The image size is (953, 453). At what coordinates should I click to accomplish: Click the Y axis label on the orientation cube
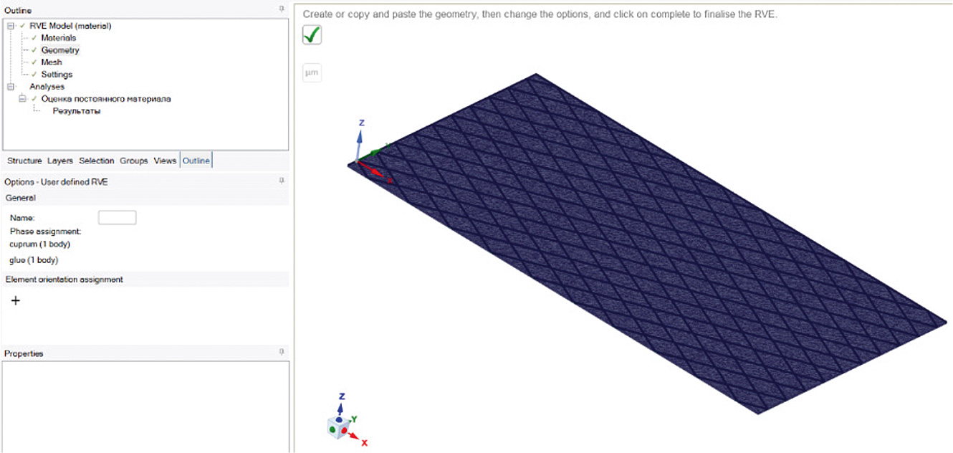pyautogui.click(x=354, y=419)
